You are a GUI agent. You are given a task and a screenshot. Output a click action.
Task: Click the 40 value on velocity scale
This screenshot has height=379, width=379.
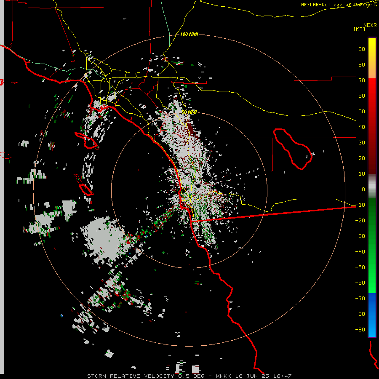362,127
